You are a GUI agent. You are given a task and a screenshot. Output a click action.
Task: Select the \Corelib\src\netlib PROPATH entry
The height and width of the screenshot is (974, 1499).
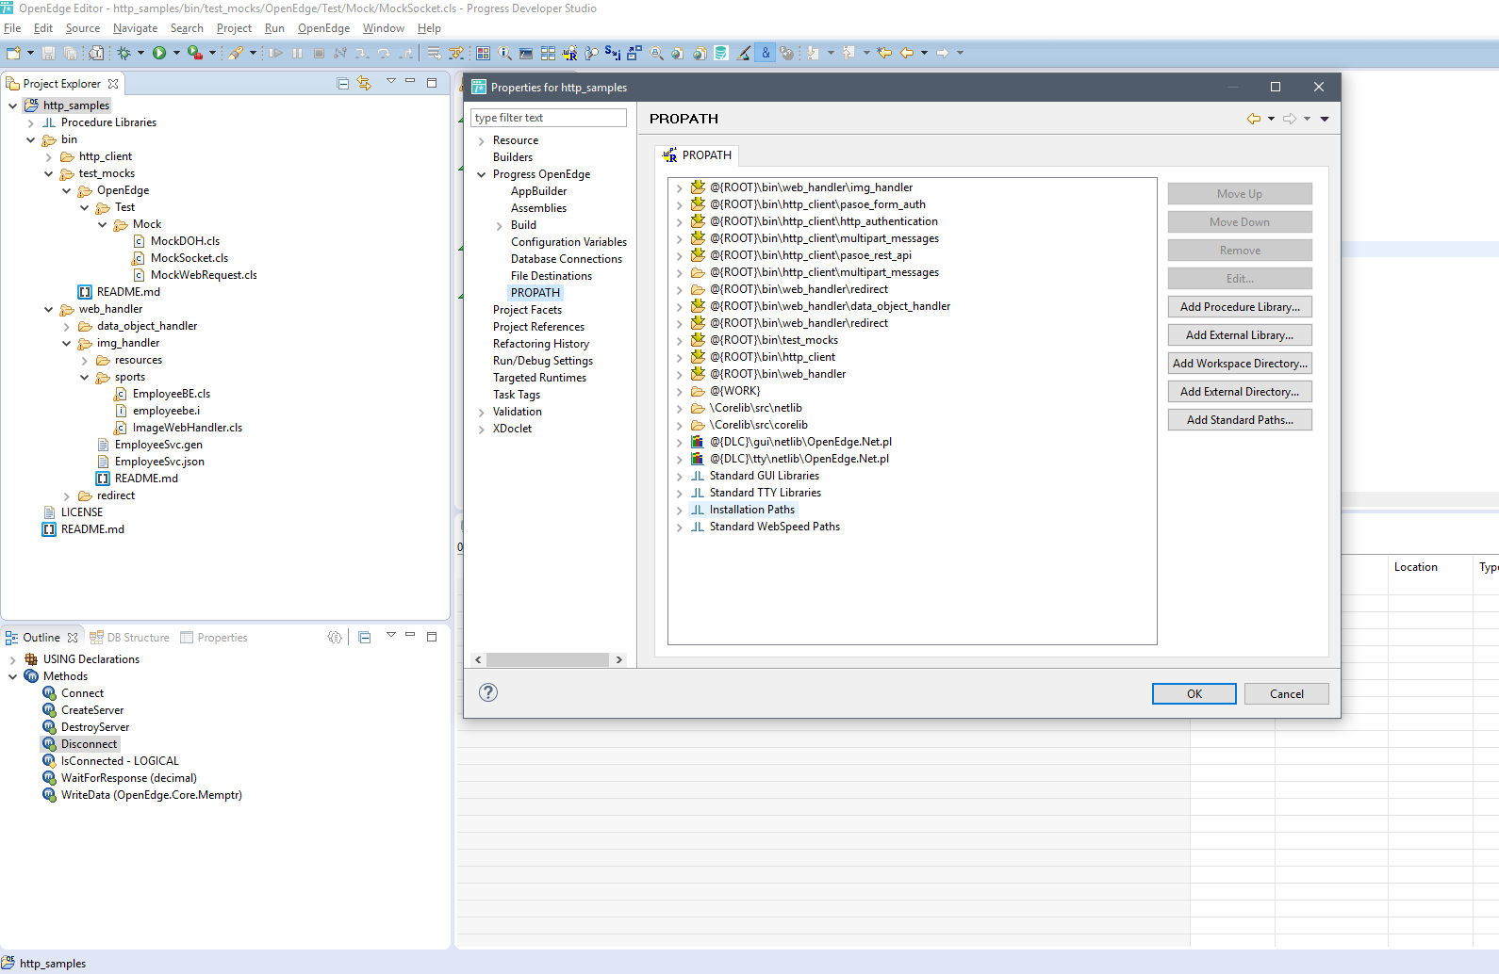click(x=756, y=408)
